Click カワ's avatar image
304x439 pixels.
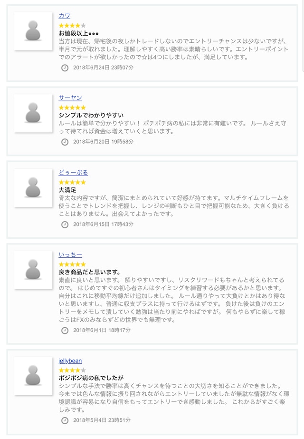tap(33, 31)
